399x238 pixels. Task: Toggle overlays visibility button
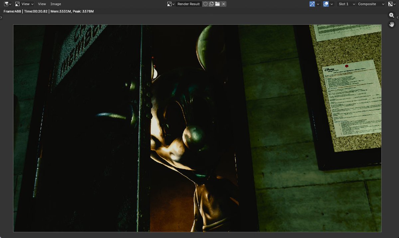click(x=326, y=4)
